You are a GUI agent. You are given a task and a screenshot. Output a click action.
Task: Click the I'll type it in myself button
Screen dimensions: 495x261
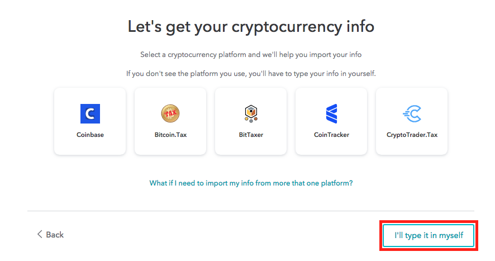429,235
